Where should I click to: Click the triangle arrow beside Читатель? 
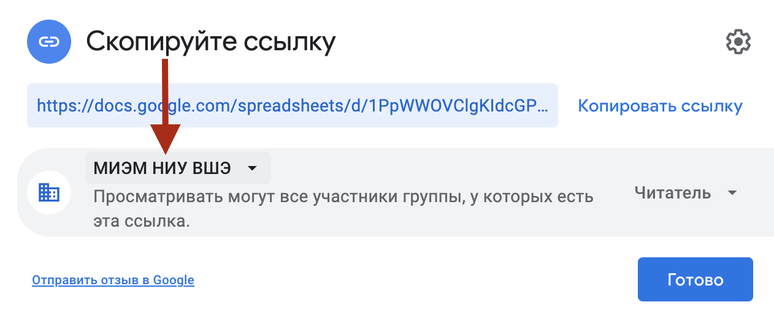[x=731, y=193]
